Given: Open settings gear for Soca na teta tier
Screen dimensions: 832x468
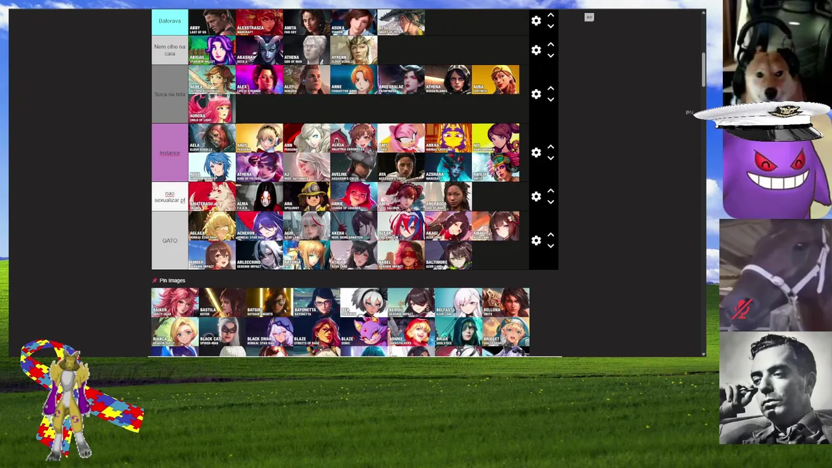Looking at the screenshot, I should pos(536,94).
